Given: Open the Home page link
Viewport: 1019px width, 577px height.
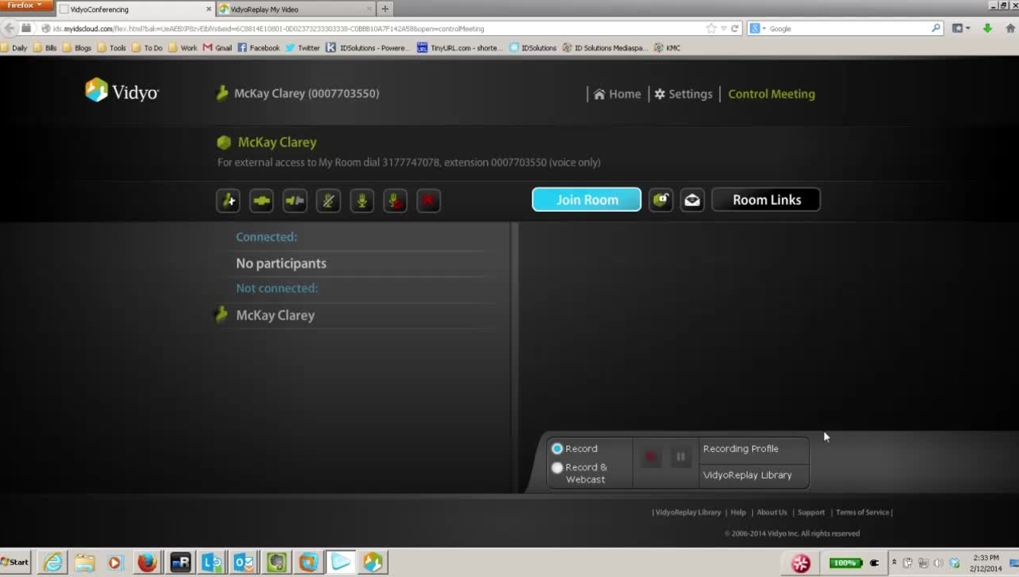Looking at the screenshot, I should coord(625,94).
